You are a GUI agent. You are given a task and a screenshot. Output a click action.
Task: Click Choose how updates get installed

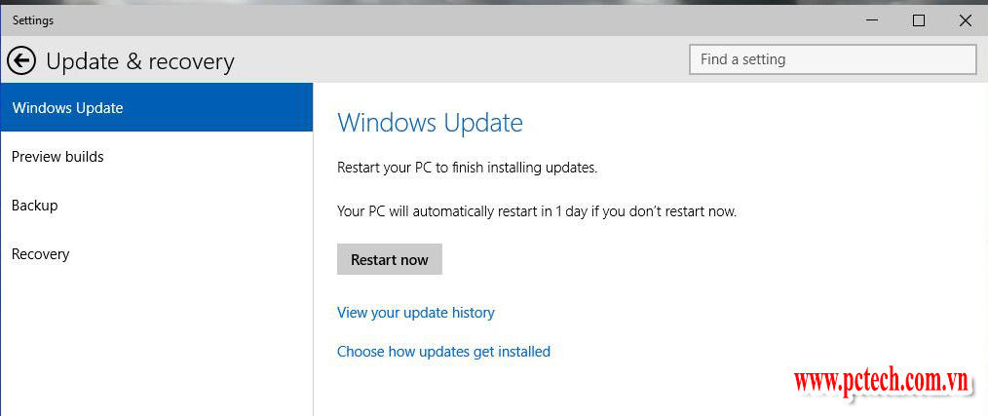(x=443, y=352)
